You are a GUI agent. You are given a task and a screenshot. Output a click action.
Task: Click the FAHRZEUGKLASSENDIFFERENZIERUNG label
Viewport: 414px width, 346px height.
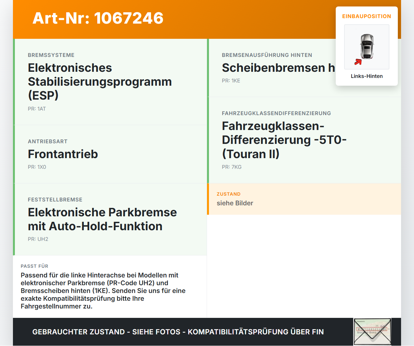pos(276,113)
